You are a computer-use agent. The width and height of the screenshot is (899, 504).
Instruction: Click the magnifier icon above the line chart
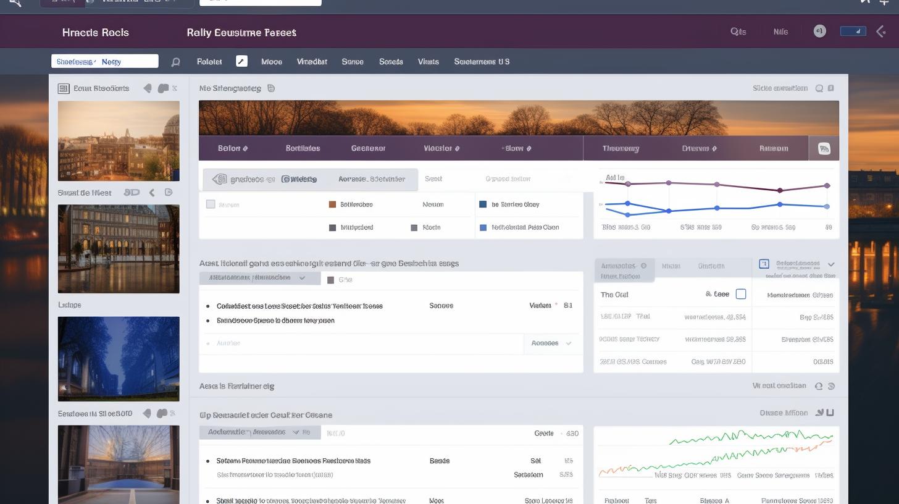[x=819, y=88]
